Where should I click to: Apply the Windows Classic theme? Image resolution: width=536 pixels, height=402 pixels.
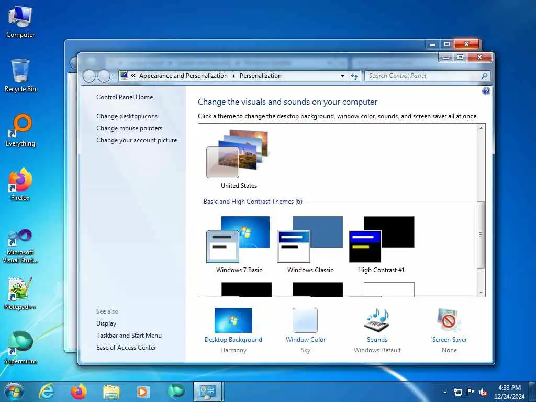(x=310, y=245)
